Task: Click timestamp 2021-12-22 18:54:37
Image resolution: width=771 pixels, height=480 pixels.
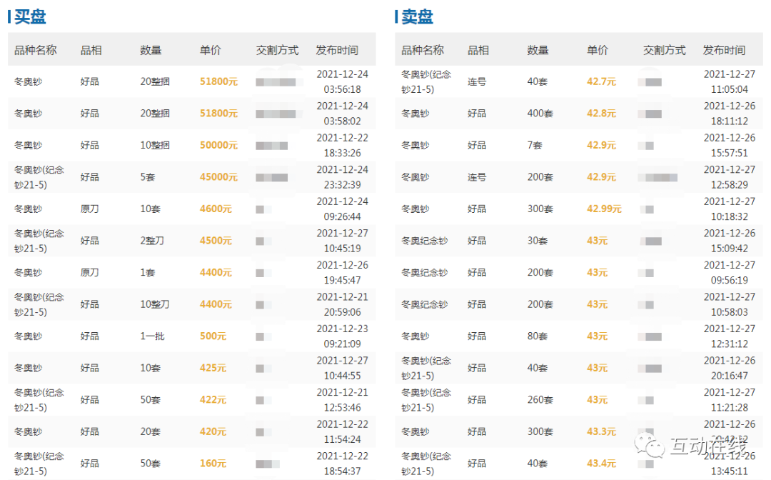Action: [342, 464]
